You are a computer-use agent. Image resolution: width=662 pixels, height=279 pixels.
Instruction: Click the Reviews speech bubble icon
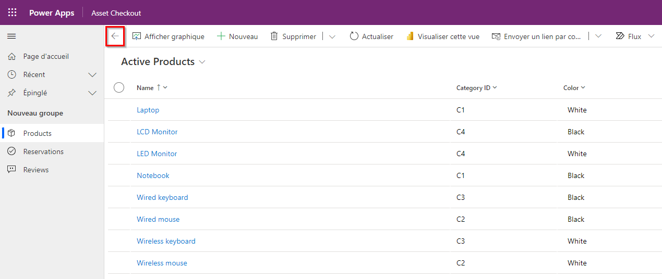pos(11,170)
